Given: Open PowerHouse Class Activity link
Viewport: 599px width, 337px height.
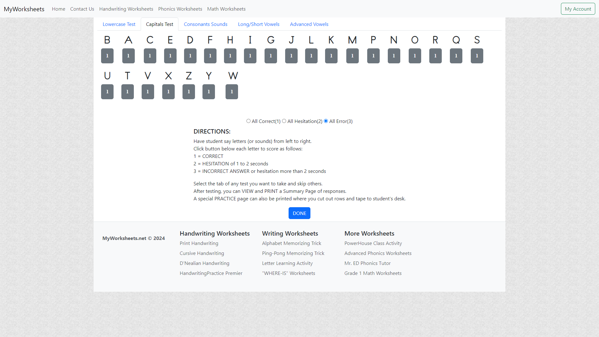Looking at the screenshot, I should coord(373,243).
